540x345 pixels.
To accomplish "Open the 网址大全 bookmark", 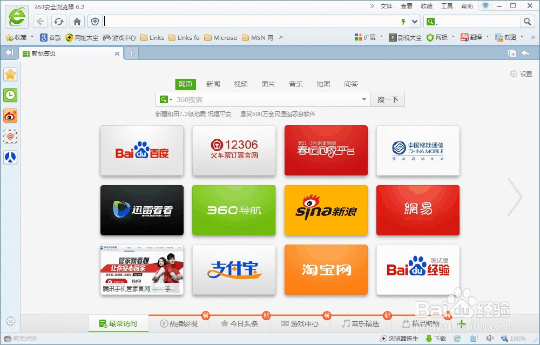I will 82,38.
